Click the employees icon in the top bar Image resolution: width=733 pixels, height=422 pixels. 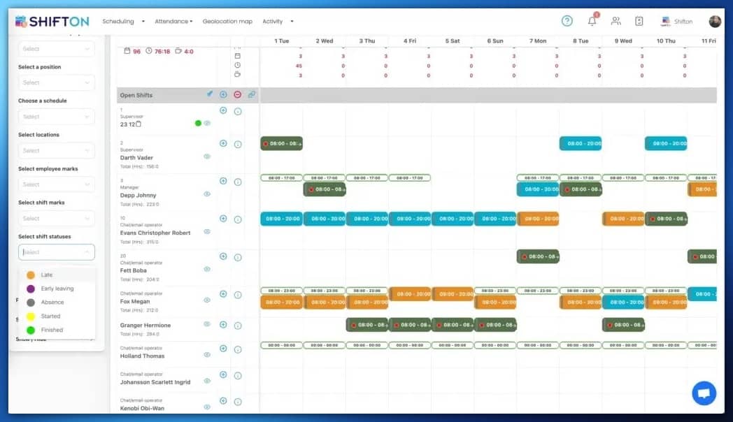pos(615,21)
